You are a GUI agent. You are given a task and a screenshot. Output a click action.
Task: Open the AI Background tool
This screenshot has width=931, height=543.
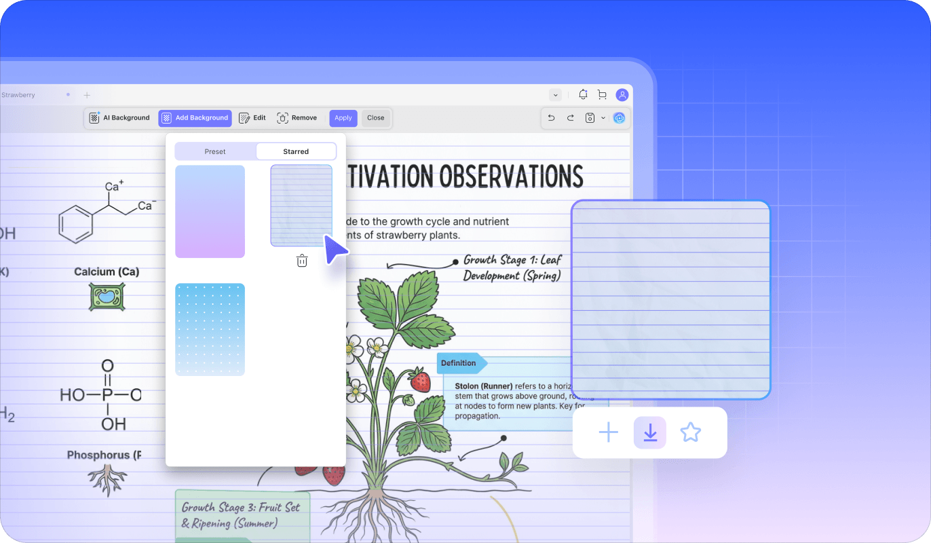119,118
